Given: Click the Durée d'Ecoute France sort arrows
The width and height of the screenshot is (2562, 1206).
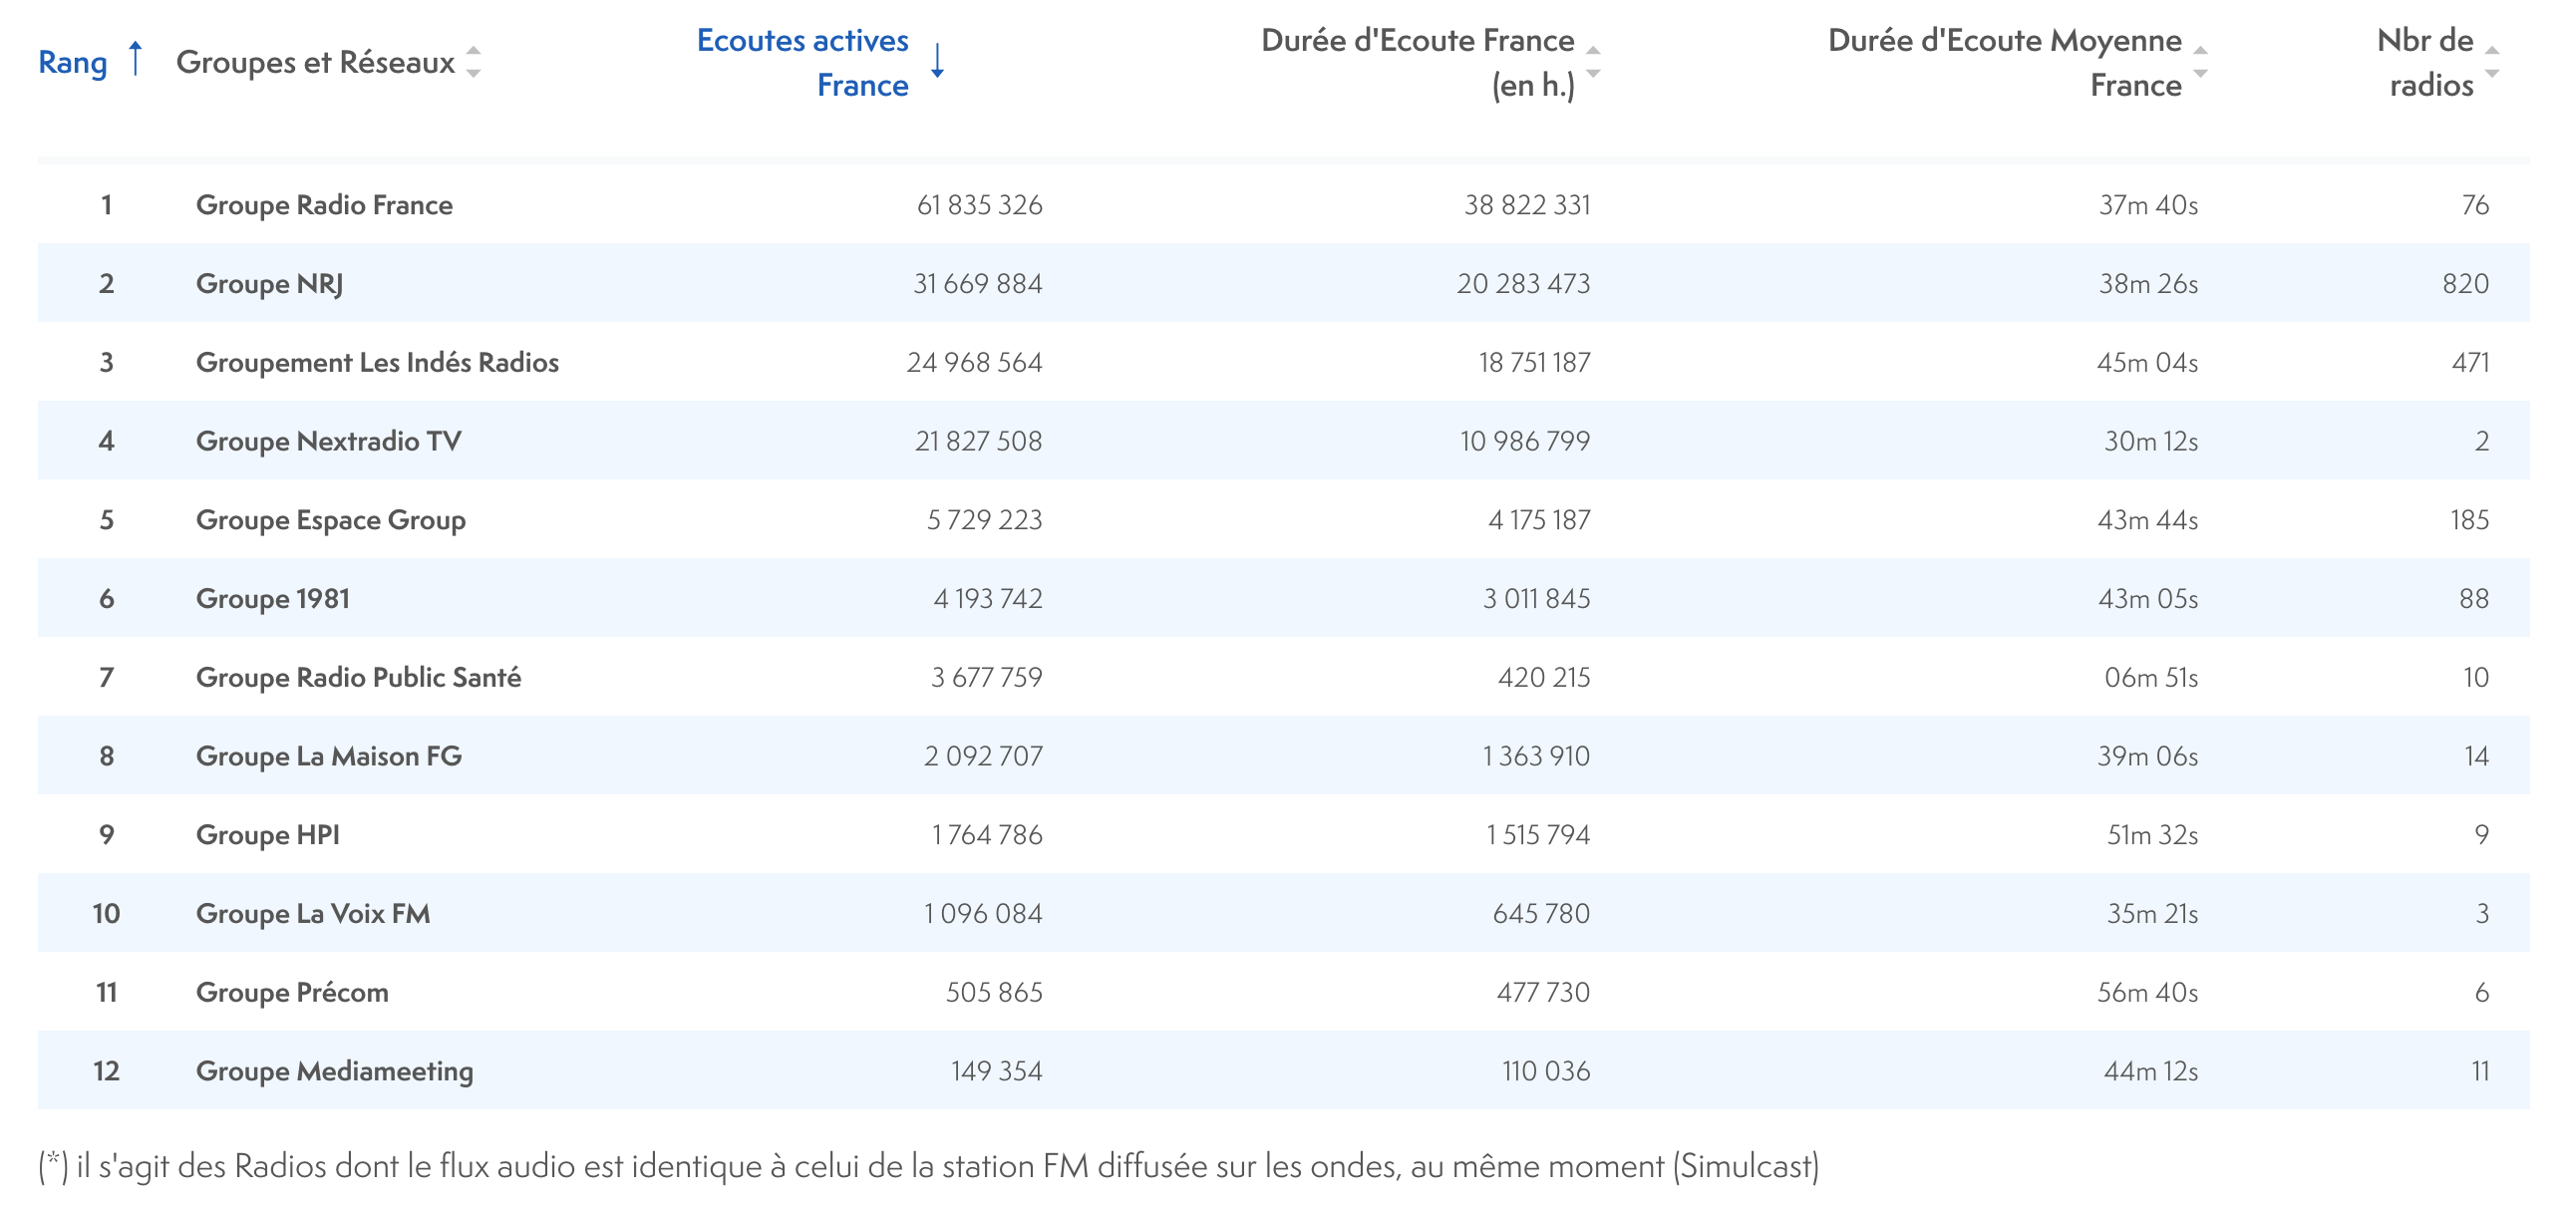Looking at the screenshot, I should [x=1593, y=62].
